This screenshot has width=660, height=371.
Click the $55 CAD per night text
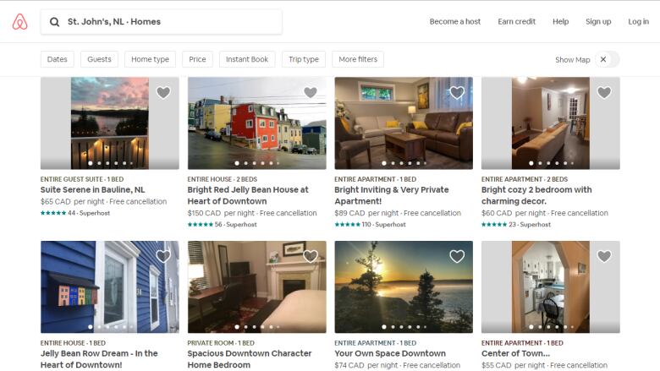513,365
